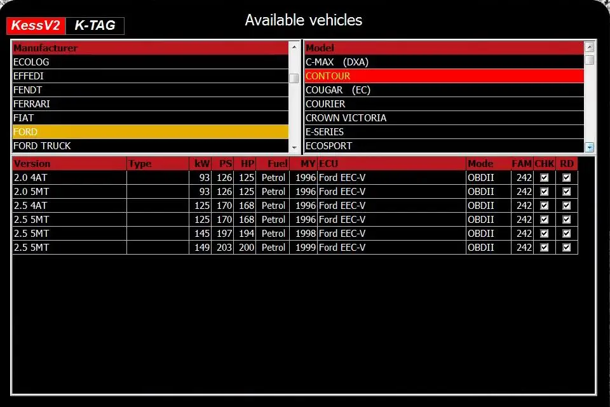Select the 2.5 4AT version cell
The image size is (610, 407).
(70, 206)
